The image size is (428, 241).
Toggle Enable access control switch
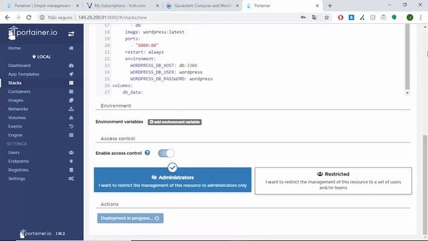tap(166, 153)
